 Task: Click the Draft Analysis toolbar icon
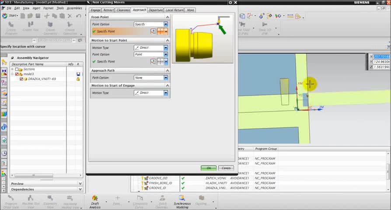coord(95,199)
